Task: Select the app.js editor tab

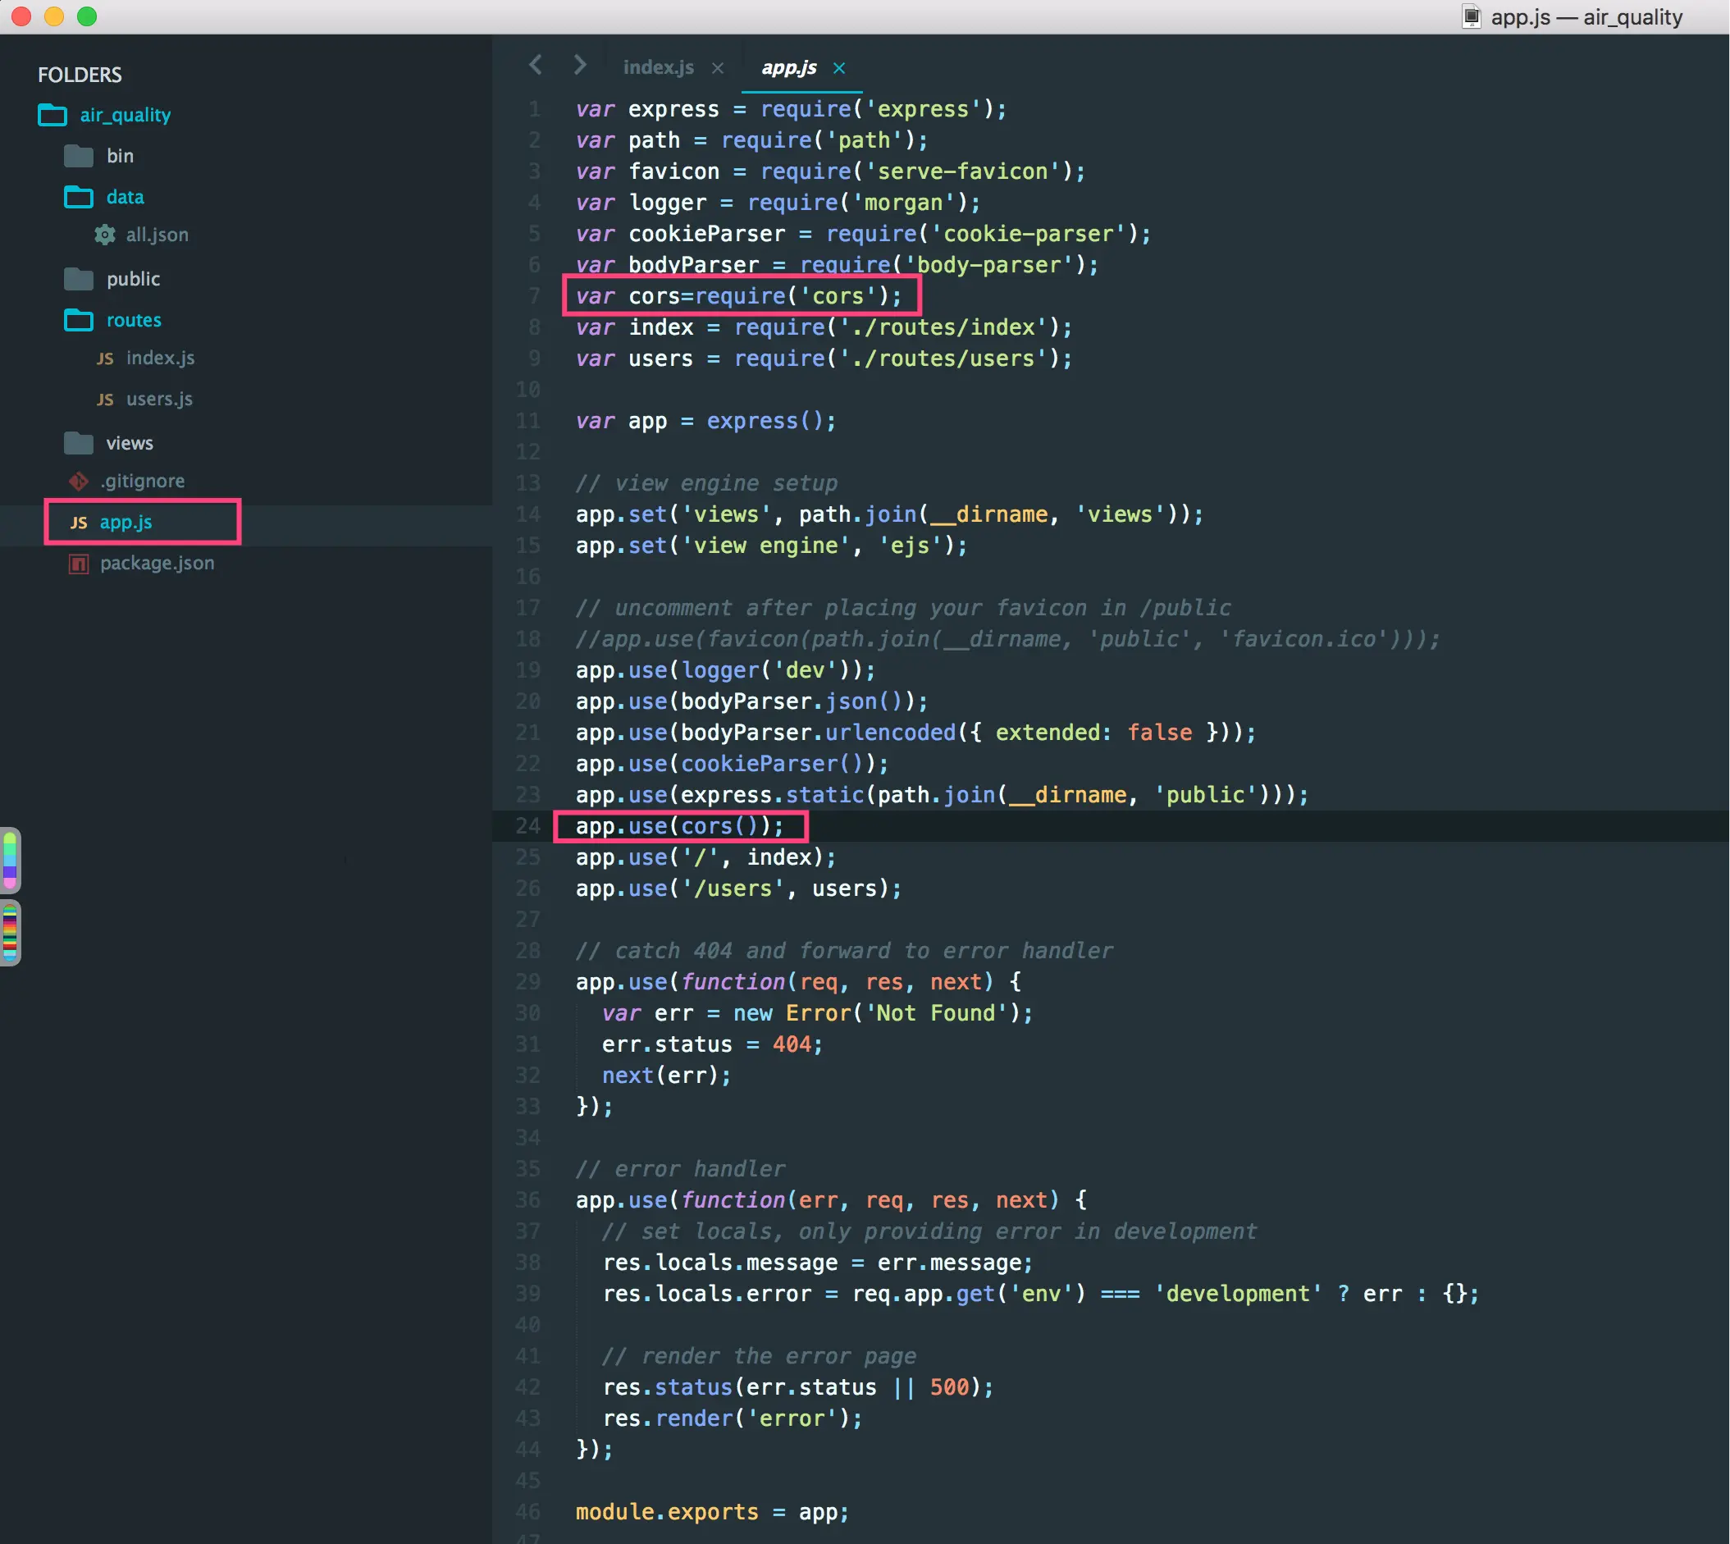Action: point(788,67)
